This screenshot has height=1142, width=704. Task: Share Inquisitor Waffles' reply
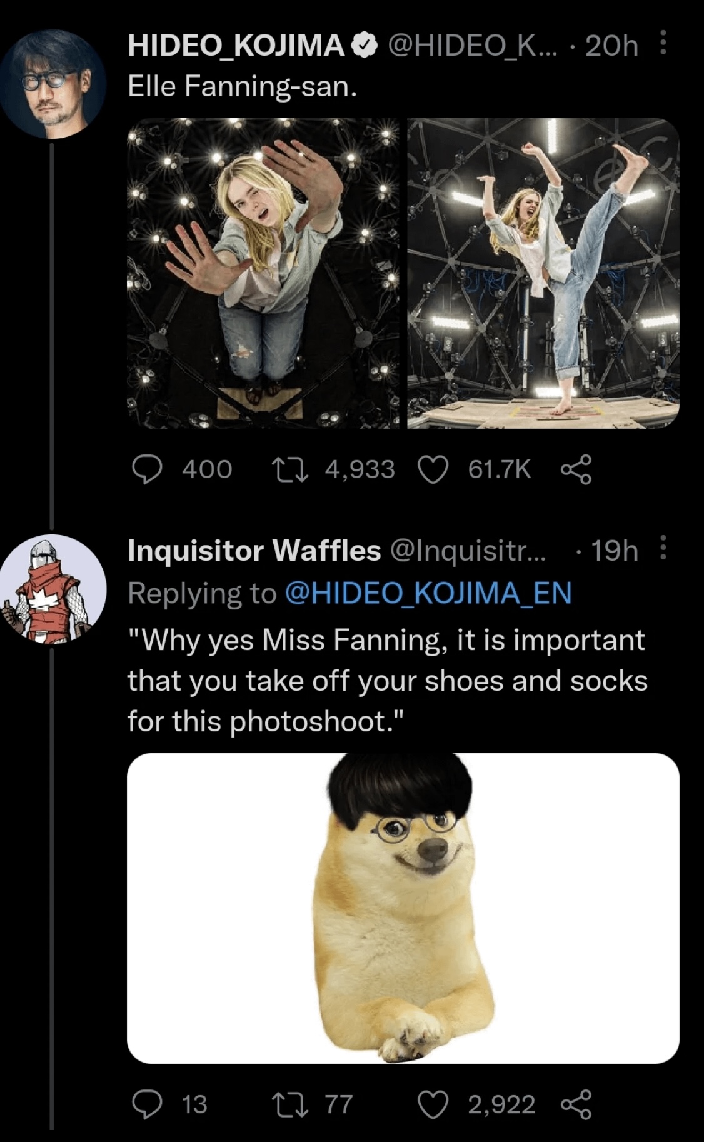click(x=576, y=1104)
